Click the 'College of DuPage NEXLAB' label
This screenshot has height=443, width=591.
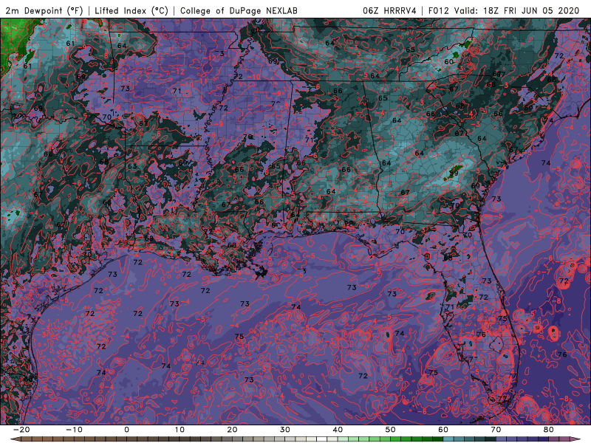[x=239, y=10]
